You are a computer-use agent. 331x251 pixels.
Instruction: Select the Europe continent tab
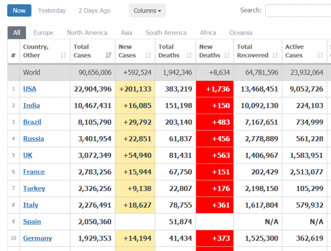pyautogui.click(x=43, y=33)
